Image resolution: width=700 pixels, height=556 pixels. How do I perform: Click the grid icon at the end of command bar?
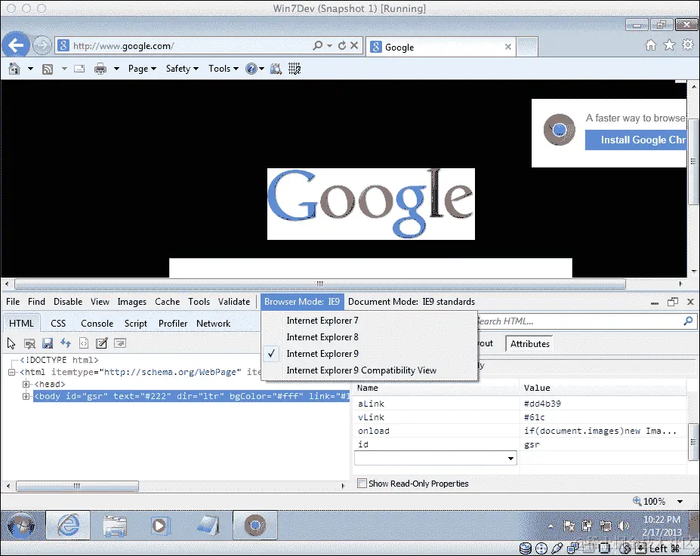(x=294, y=69)
